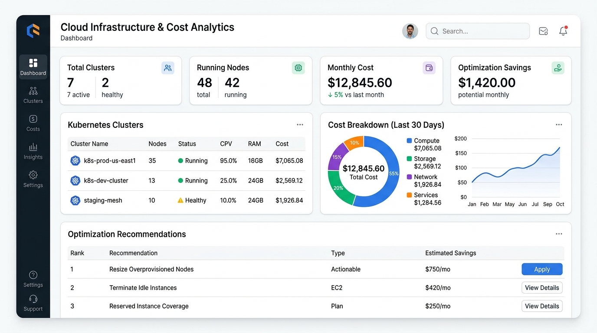Click the 95.0% CPV value

(x=229, y=161)
